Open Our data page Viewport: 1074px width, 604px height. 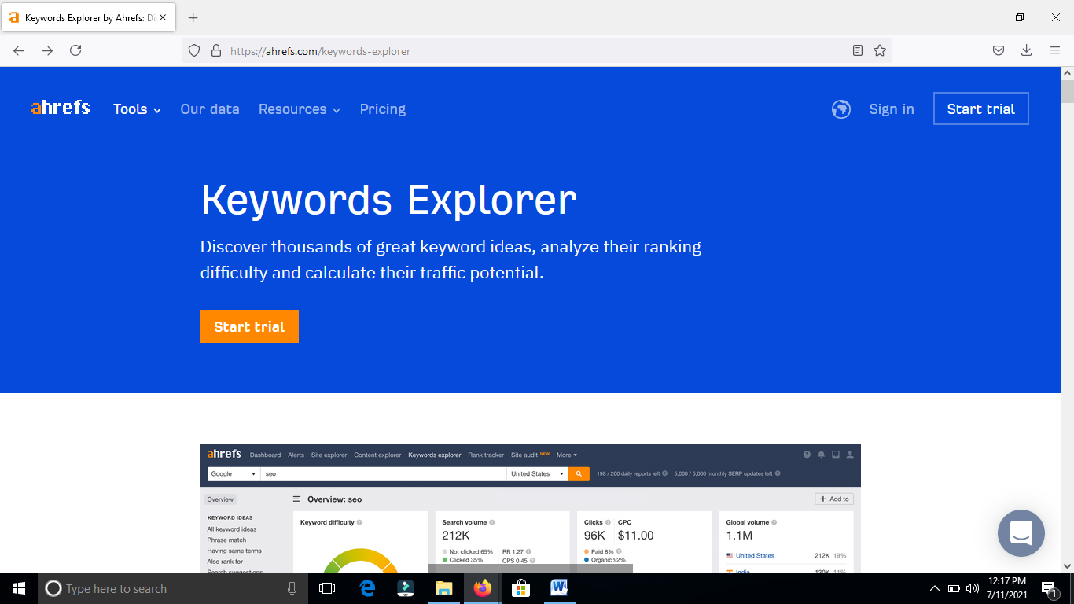[x=210, y=109]
